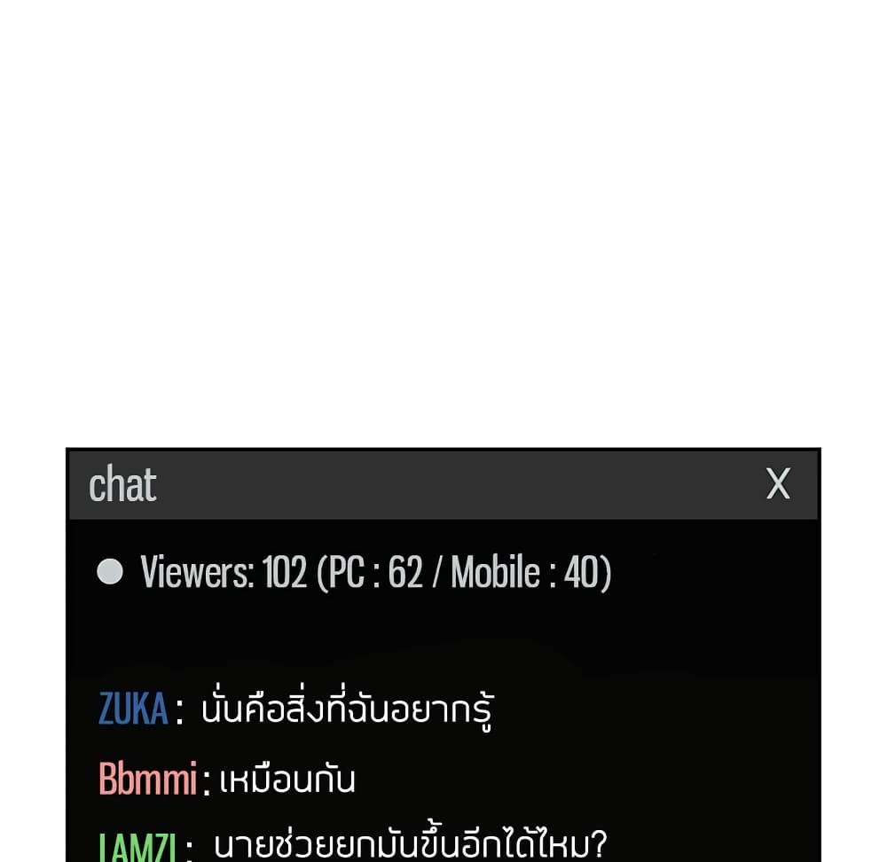Screen dimensions: 887x862
Task: Open Bbmmi's username in chat
Action: pos(147,779)
